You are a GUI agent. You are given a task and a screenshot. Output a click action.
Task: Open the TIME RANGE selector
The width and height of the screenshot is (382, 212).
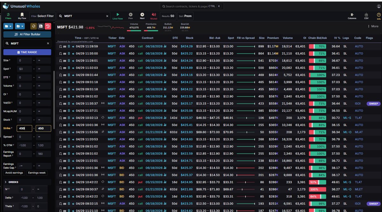pos(27,52)
